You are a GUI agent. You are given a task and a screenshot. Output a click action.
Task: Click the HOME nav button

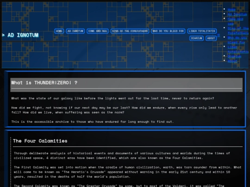click(x=59, y=31)
